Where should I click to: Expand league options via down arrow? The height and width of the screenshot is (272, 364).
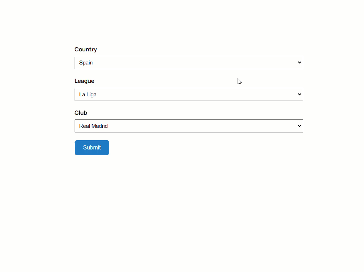tap(299, 94)
